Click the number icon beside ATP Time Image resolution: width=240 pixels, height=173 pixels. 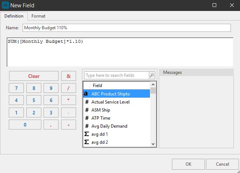click(x=87, y=118)
